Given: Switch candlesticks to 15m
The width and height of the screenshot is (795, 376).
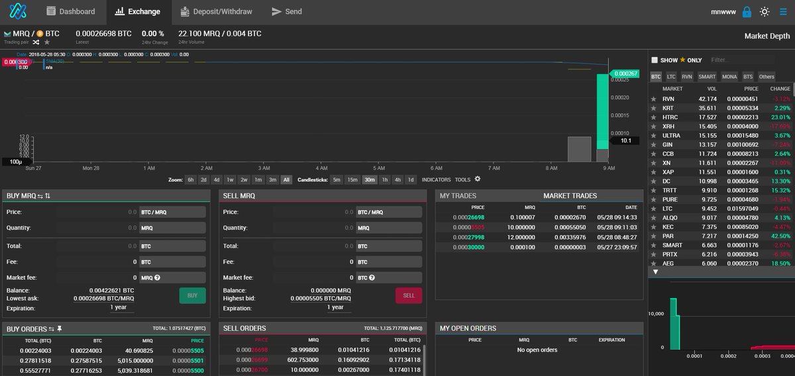Looking at the screenshot, I should (352, 179).
